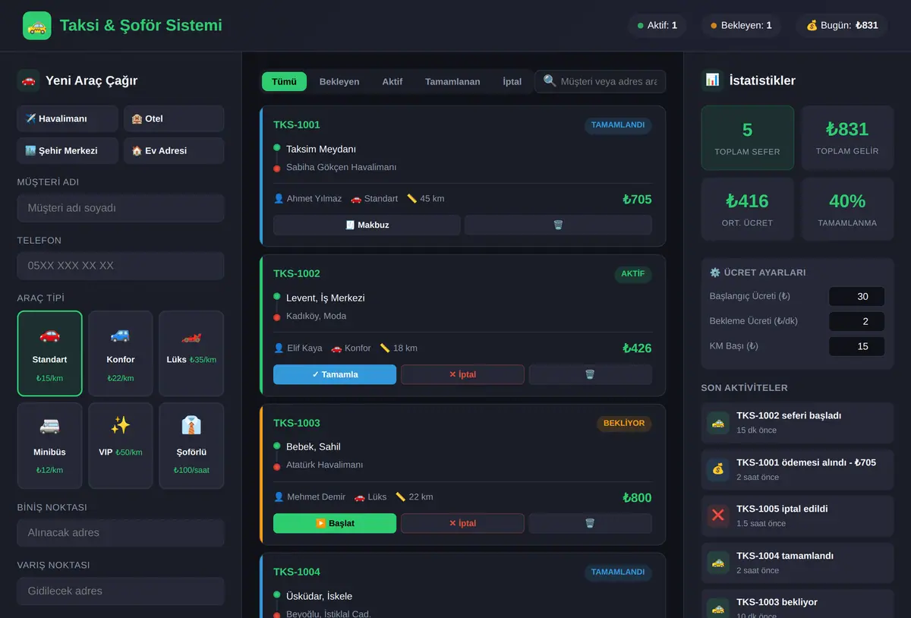Click trash icon on TKS-1002 card
The width and height of the screenshot is (911, 618).
pos(590,374)
